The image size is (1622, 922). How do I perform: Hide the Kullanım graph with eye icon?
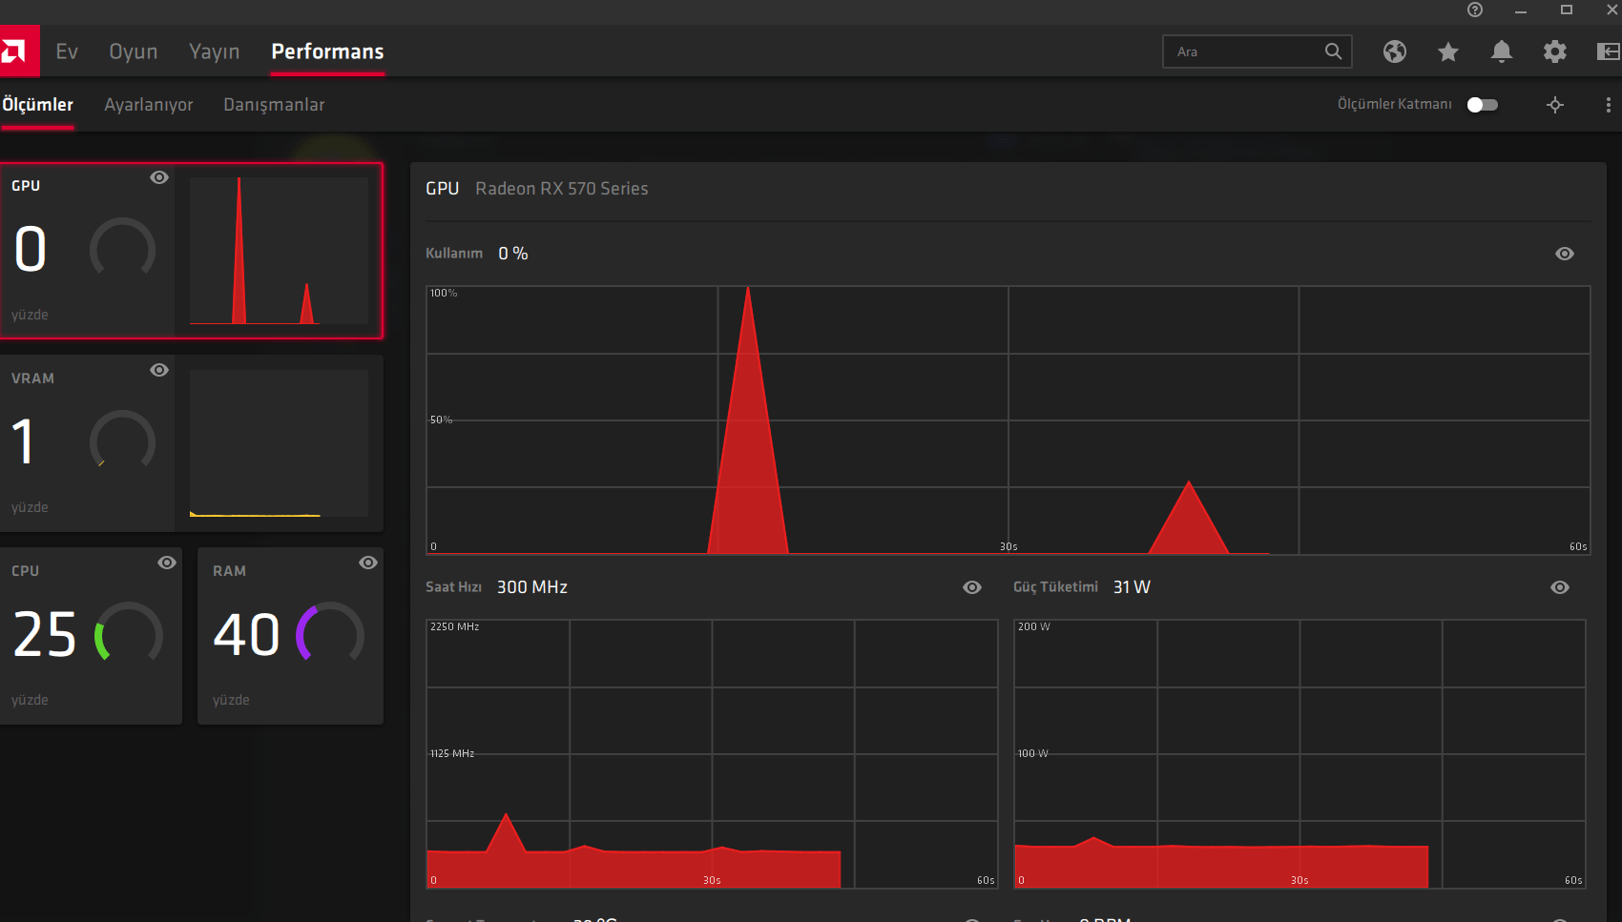point(1565,254)
